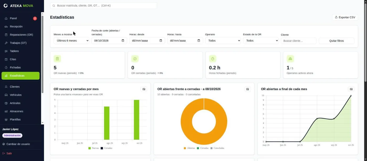The image size is (367, 161).
Task: Click the OR nuevas clipboard icon
Action: [x=57, y=59]
